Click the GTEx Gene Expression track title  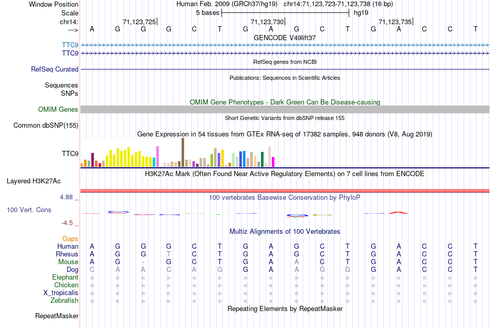285,134
